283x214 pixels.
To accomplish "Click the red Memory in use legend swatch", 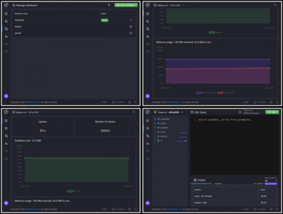I will click(220, 93).
